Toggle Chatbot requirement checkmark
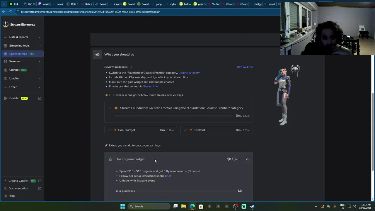The image size is (375, 211). point(185,130)
